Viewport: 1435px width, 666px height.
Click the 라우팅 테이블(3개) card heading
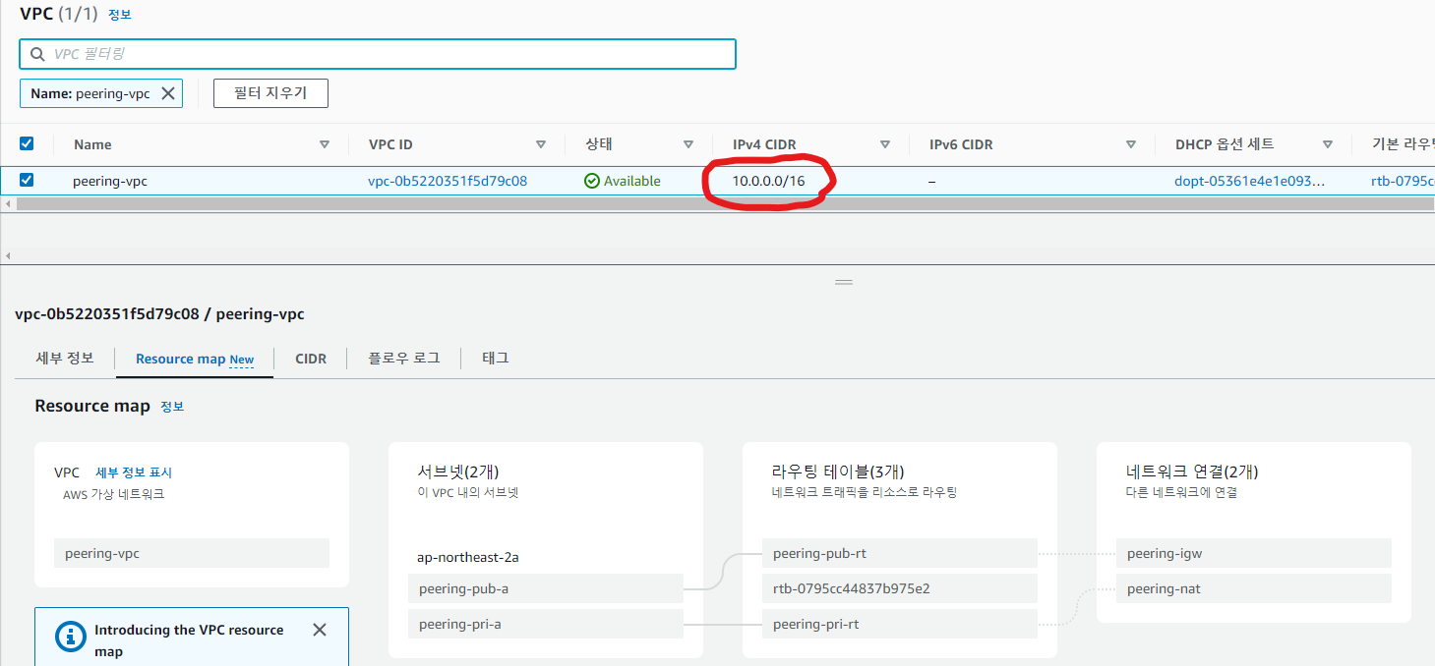838,472
